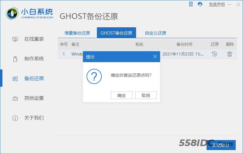Click the 制作系统 USB drive icon

(x=15, y=59)
